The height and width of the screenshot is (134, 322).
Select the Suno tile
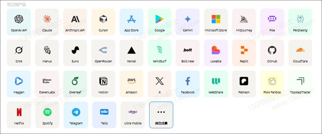(75, 53)
